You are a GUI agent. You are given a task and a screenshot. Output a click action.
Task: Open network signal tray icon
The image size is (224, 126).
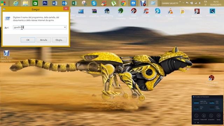coord(196,3)
